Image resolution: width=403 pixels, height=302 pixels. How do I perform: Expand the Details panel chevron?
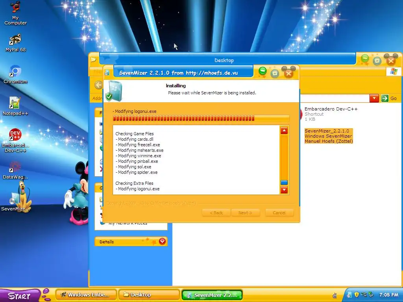[162, 241]
